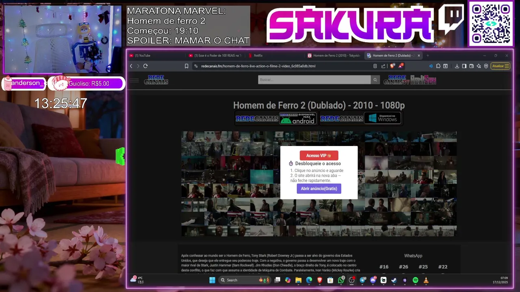520x292 pixels.
Task: Open Spotify from the taskbar
Action: pyautogui.click(x=415, y=280)
